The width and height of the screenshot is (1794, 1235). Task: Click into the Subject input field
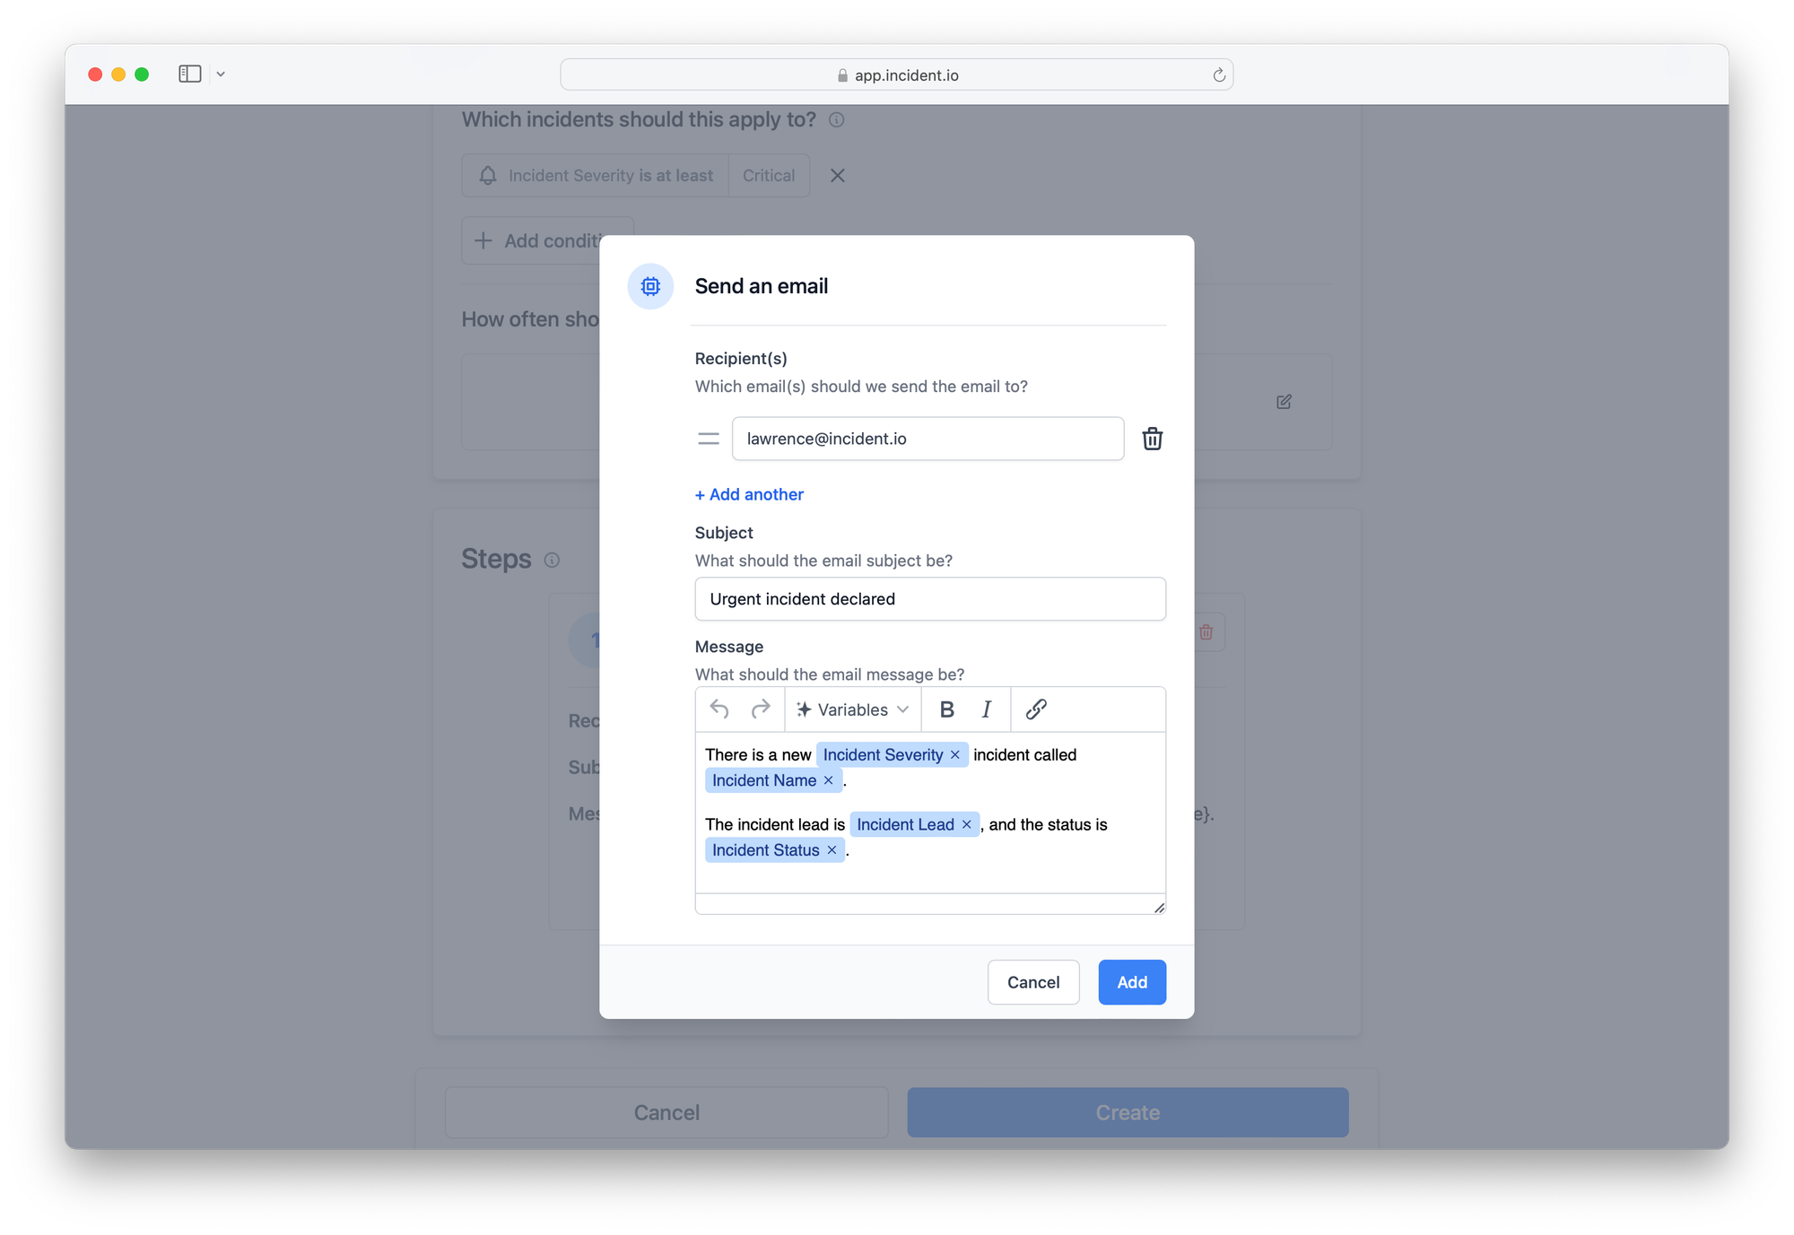coord(929,599)
